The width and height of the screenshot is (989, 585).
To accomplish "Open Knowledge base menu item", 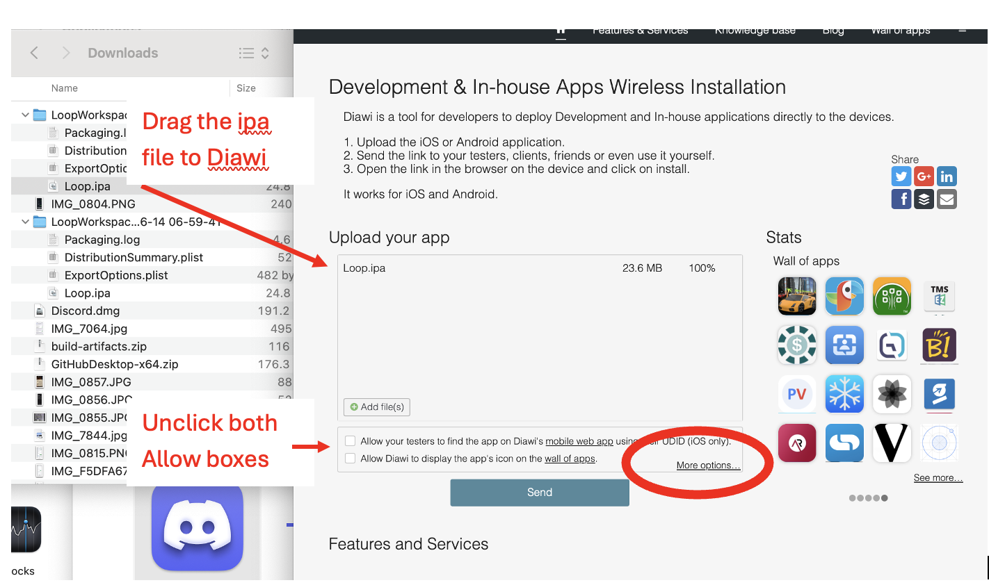I will pyautogui.click(x=755, y=31).
